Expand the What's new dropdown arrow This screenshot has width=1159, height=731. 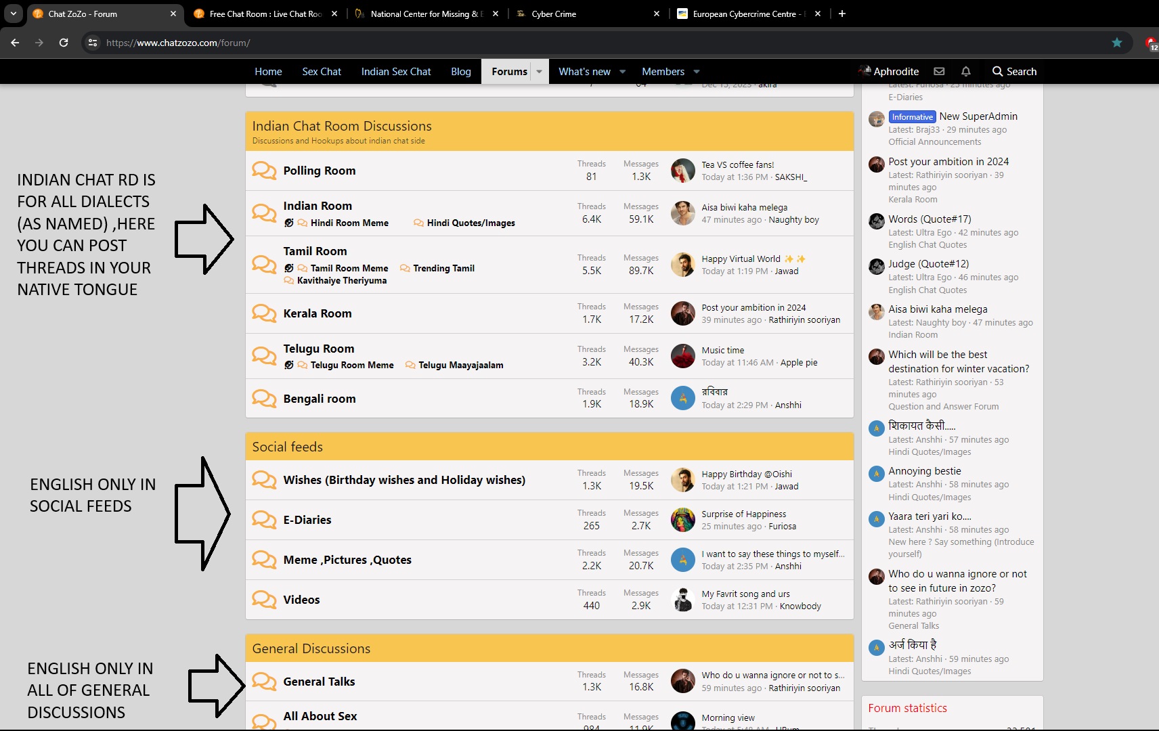click(623, 71)
